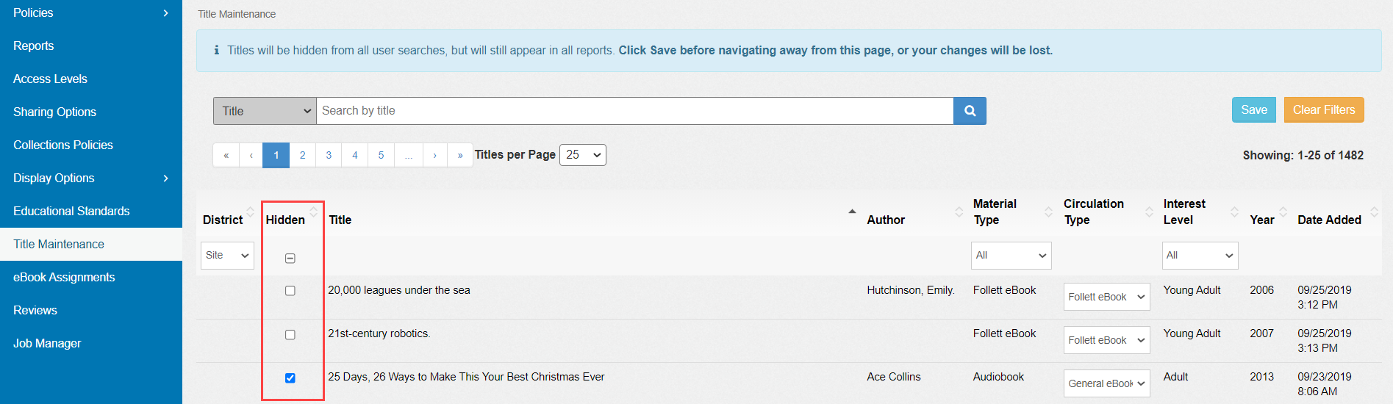Go to page 2
Screen dimensions: 1393x404
tap(302, 155)
